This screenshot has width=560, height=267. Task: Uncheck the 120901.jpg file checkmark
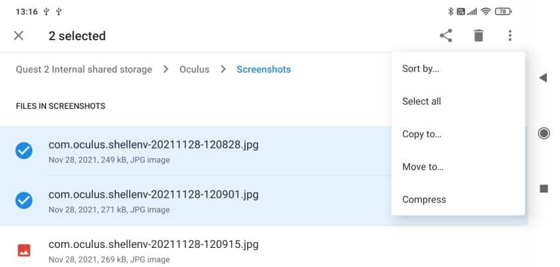(x=24, y=200)
